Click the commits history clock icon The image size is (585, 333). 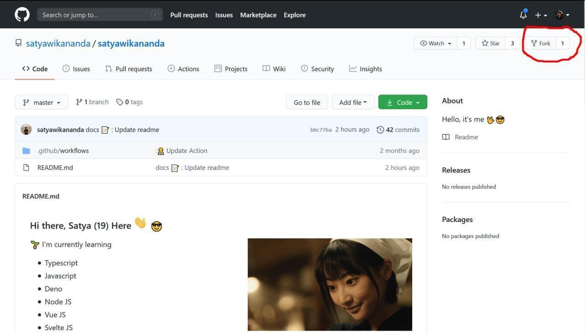click(380, 130)
